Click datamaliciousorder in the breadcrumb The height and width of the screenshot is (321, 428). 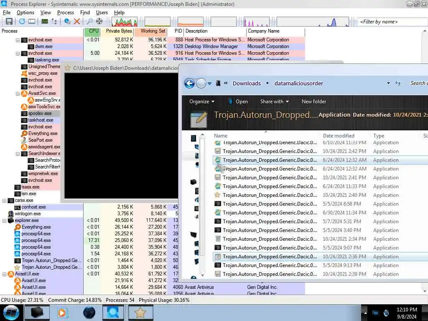coord(298,83)
